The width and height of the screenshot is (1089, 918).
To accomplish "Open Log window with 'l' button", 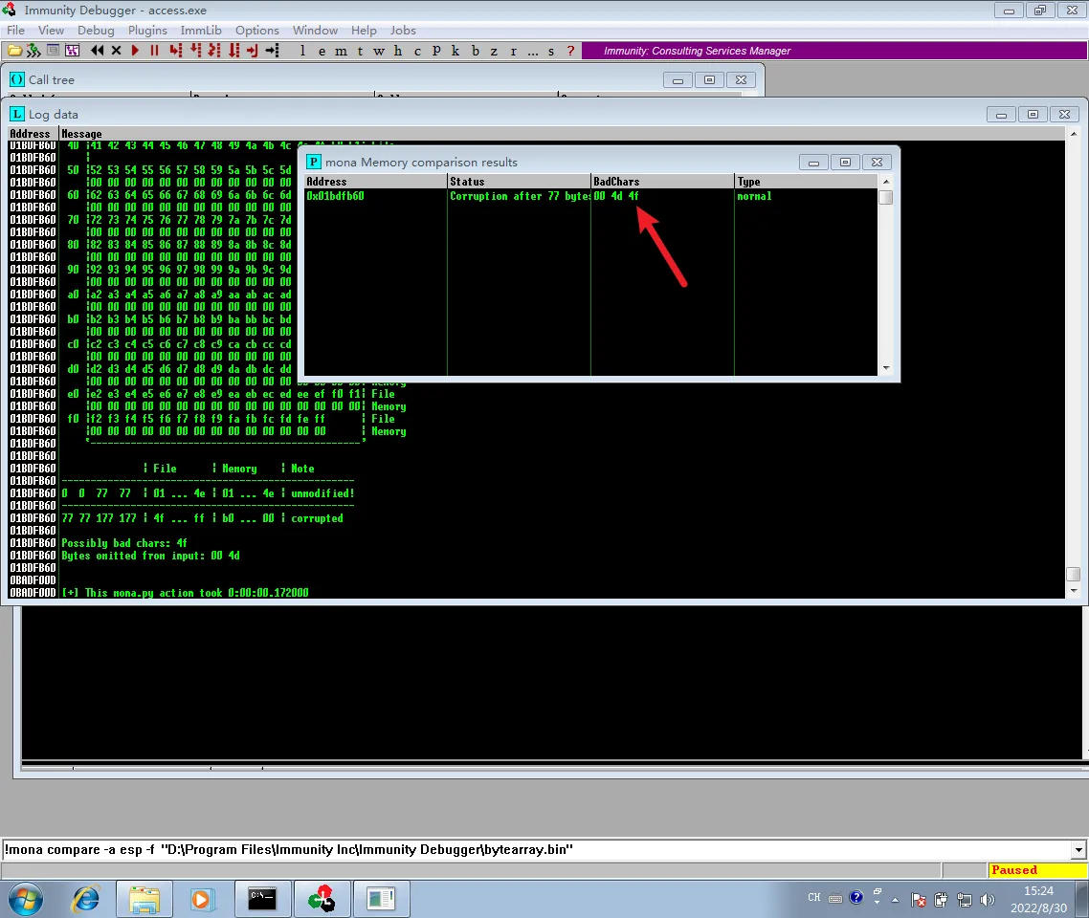I will point(302,51).
